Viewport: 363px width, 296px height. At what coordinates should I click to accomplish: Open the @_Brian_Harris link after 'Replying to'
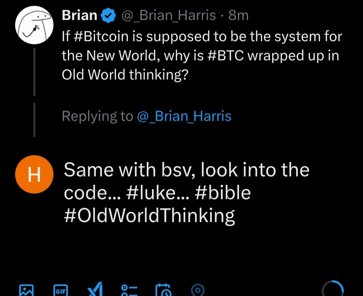tap(184, 116)
